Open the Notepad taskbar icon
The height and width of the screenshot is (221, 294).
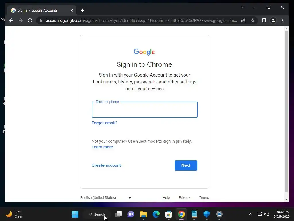(194, 214)
